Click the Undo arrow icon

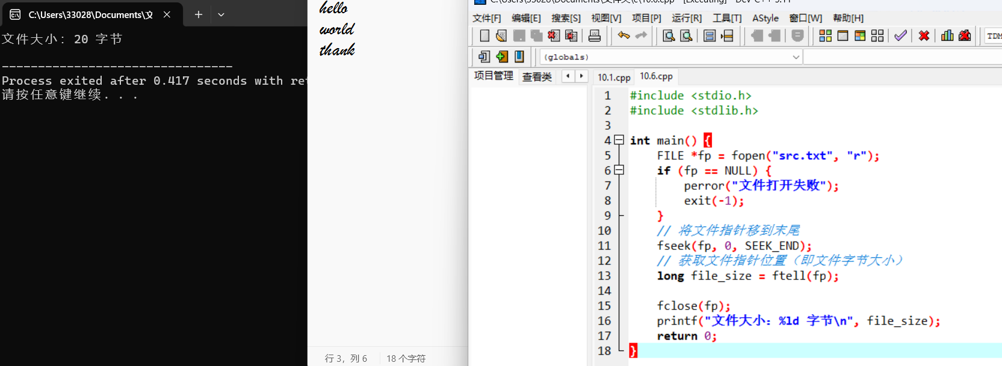click(624, 36)
